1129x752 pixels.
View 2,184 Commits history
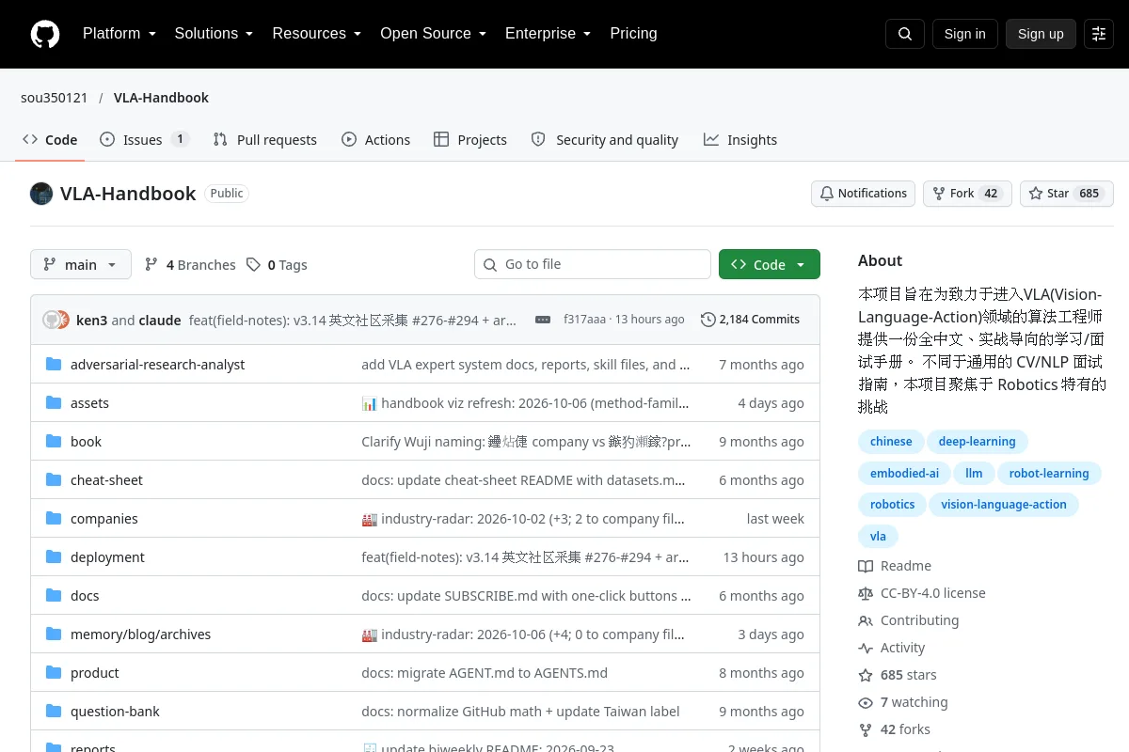coord(751,320)
